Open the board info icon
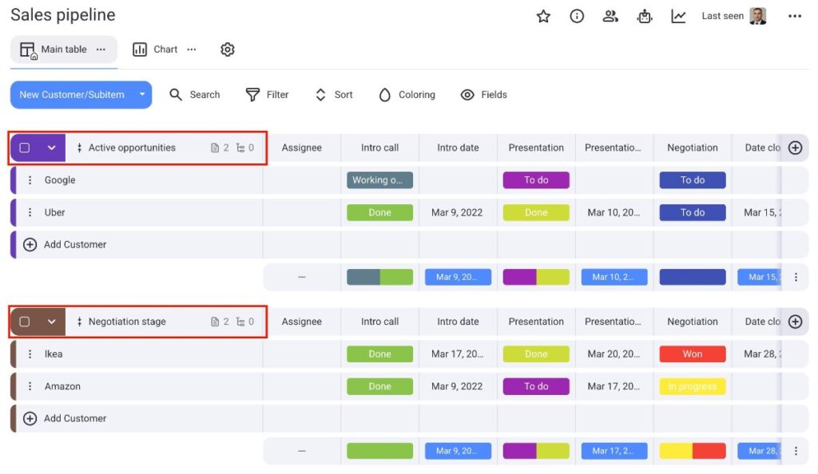This screenshot has width=818, height=474. [577, 17]
